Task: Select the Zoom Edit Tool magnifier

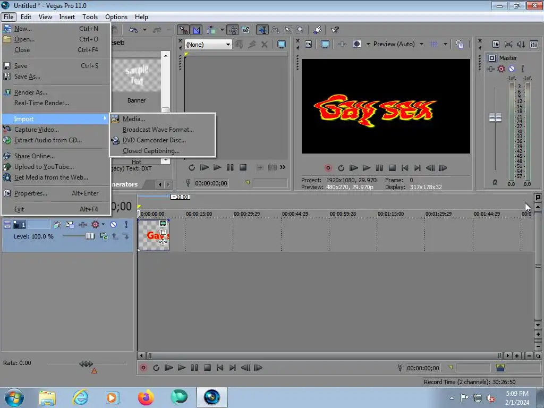Action: pos(301,30)
